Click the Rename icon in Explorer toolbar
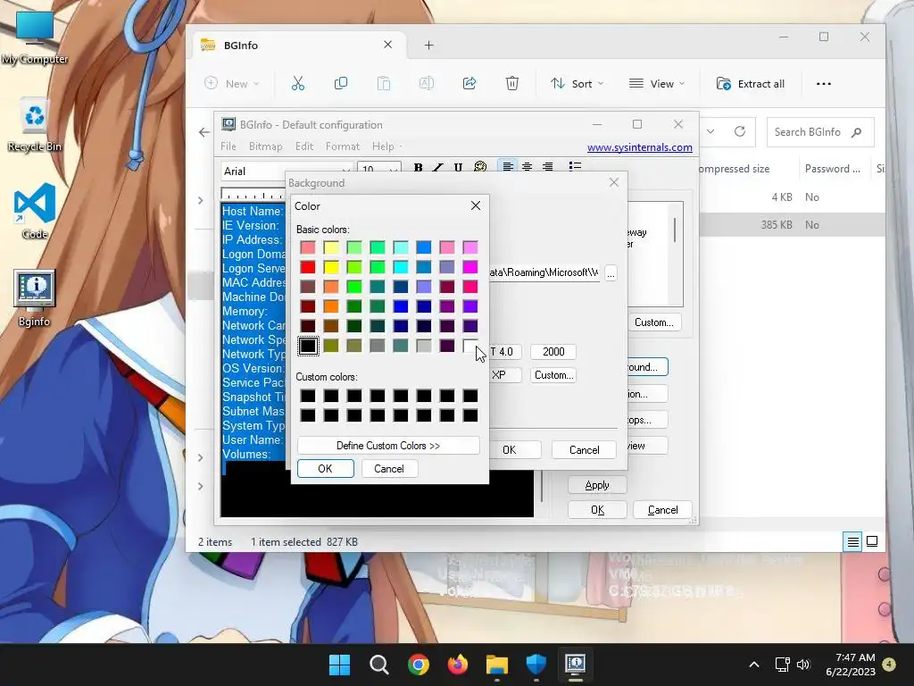This screenshot has width=914, height=686. coord(426,83)
